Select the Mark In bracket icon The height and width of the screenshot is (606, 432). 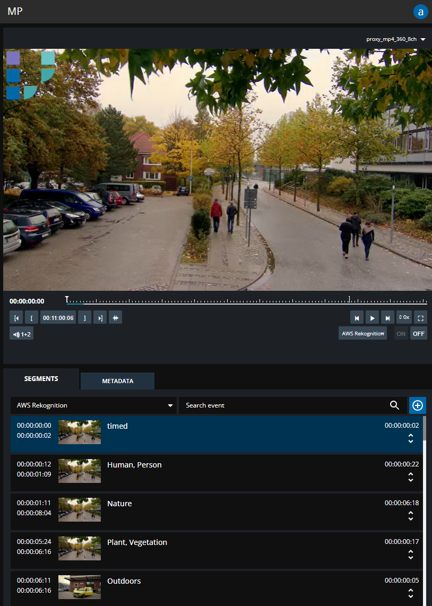(x=31, y=317)
